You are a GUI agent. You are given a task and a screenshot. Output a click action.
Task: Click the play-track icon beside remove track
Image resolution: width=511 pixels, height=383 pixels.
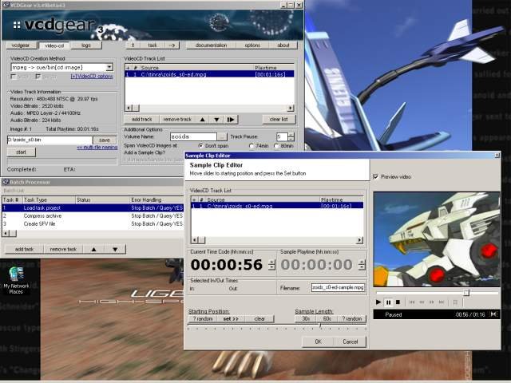[231, 120]
